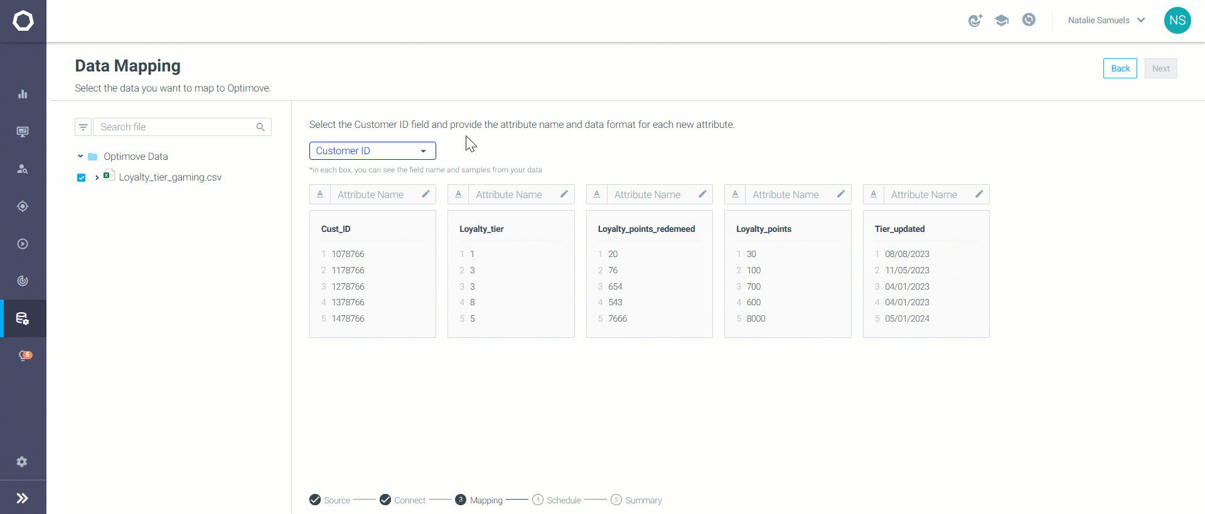Click data format icon for Loyalty_tier column

point(458,194)
